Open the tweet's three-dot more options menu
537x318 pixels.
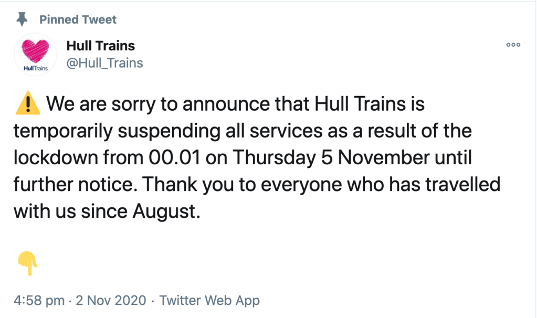513,45
